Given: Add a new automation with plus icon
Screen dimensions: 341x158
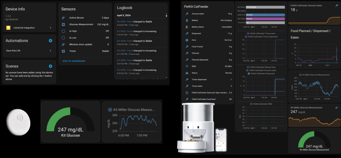Looking at the screenshot, I should 51,40.
